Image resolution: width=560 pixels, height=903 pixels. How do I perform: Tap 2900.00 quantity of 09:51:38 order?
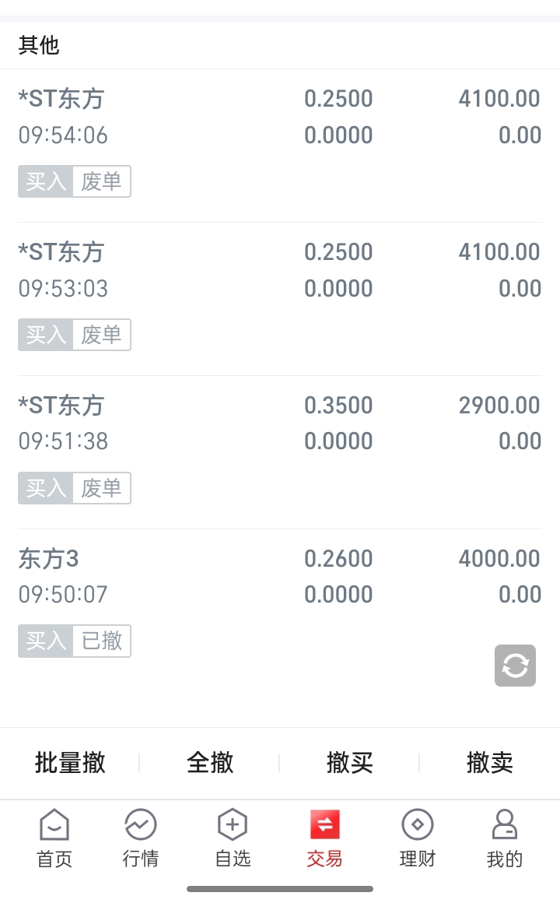tap(499, 406)
